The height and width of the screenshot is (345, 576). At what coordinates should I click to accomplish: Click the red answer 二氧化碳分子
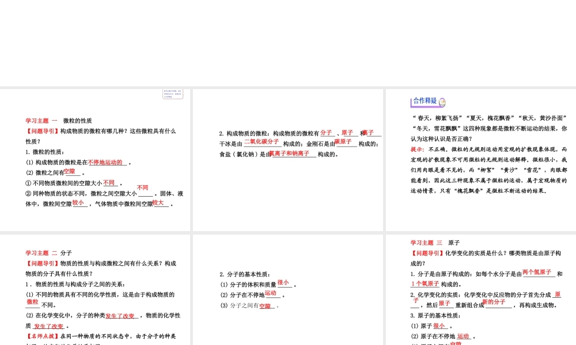click(x=262, y=141)
